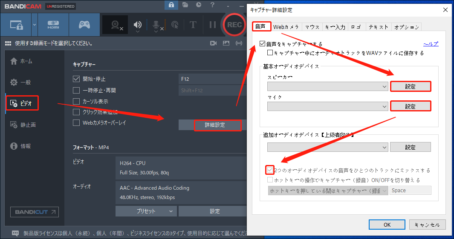This screenshot has height=239, width=454.
Task: Open output folder icon in title bar
Action: coord(185,5)
